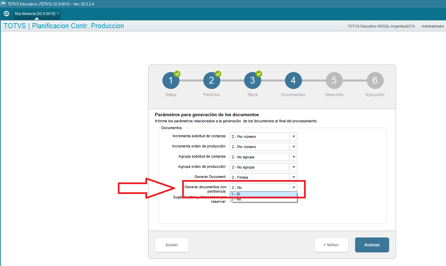The image size is (446, 266).
Task: Open the Incrementa orden de producción dropdown arrow
Action: (x=293, y=147)
